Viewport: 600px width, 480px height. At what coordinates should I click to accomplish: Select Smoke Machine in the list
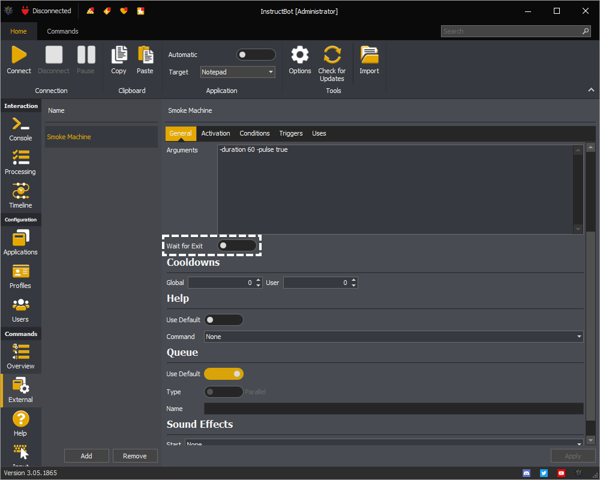coord(101,137)
